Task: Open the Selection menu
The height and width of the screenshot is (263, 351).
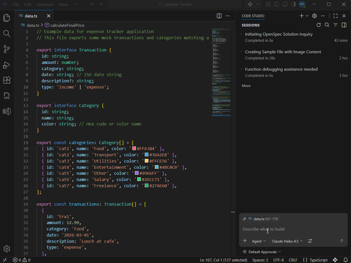Action: [45, 4]
